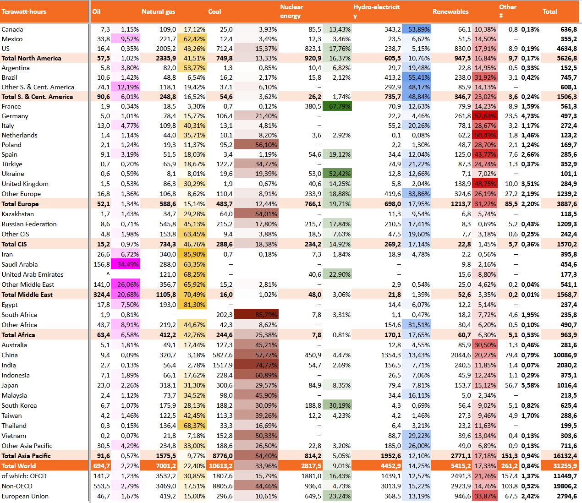The width and height of the screenshot is (582, 503).
Task: Select the Hydro-electricity column header
Action: click(x=376, y=11)
